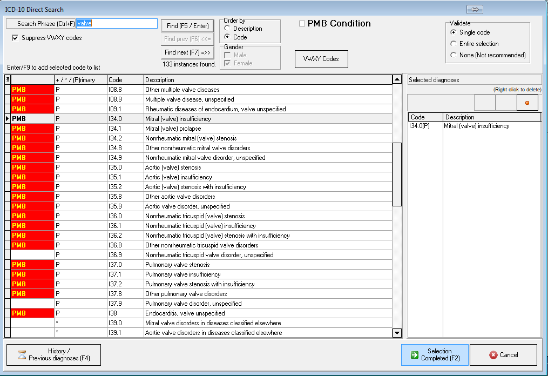Viewport: 548px width, 376px height.
Task: Choose Entire selection validation option
Action: tap(453, 44)
